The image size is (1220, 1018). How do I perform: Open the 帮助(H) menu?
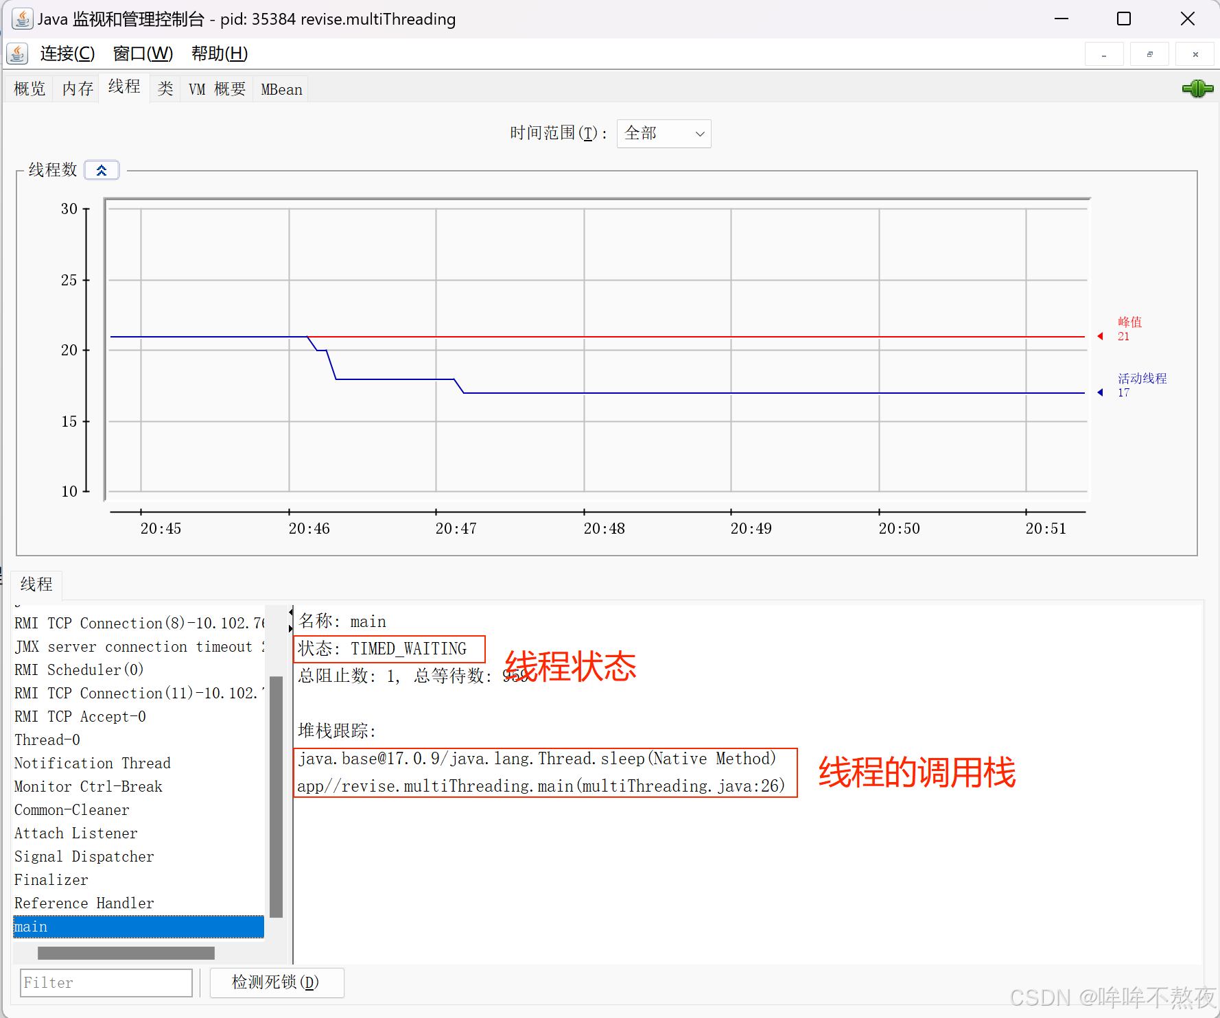click(219, 54)
